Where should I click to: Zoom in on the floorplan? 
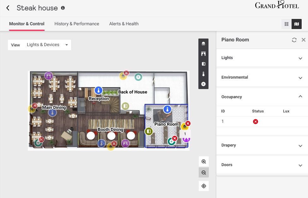204,161
